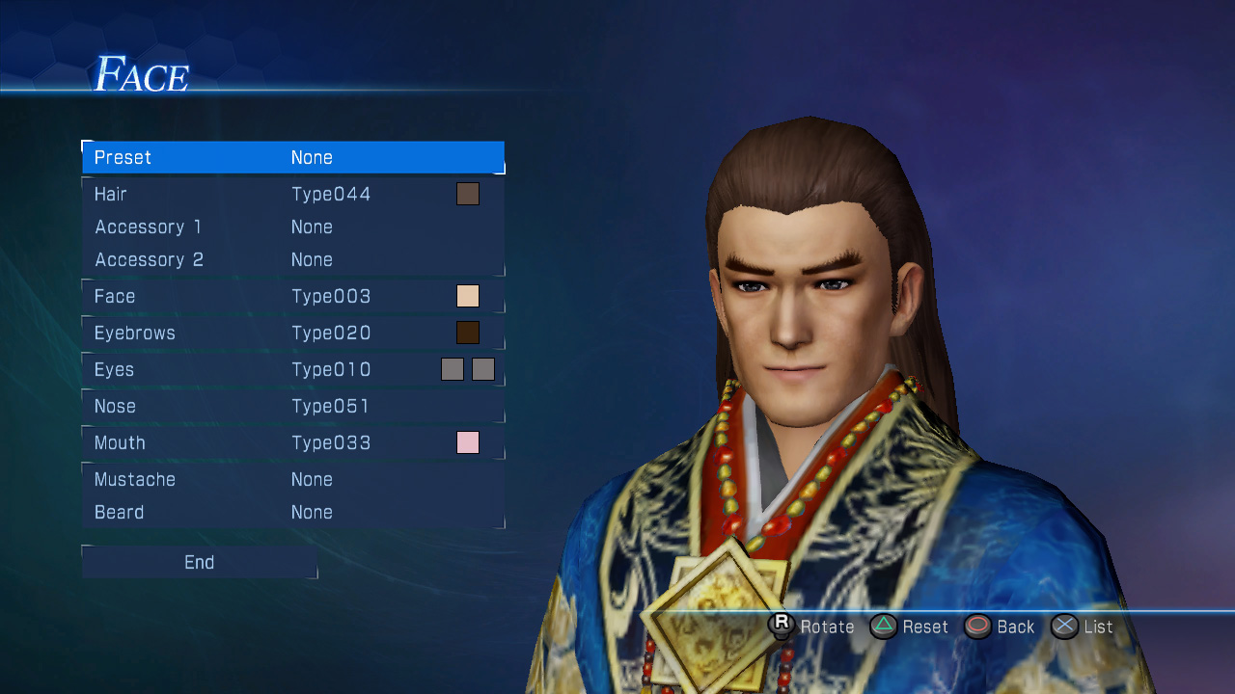Open the Beard option
1235x694 pixels.
(x=293, y=512)
